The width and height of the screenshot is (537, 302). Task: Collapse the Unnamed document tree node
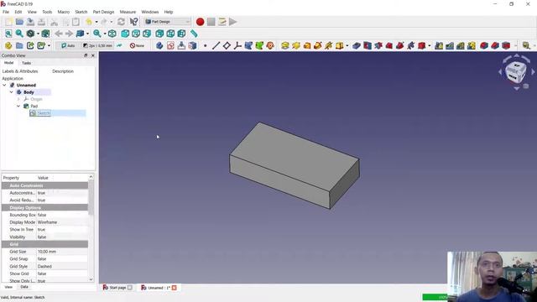coord(4,85)
